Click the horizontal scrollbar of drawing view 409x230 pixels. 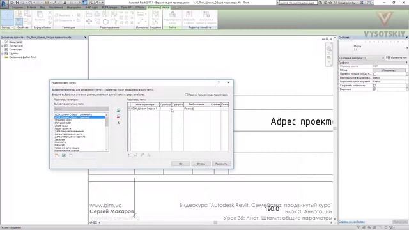coord(215,223)
